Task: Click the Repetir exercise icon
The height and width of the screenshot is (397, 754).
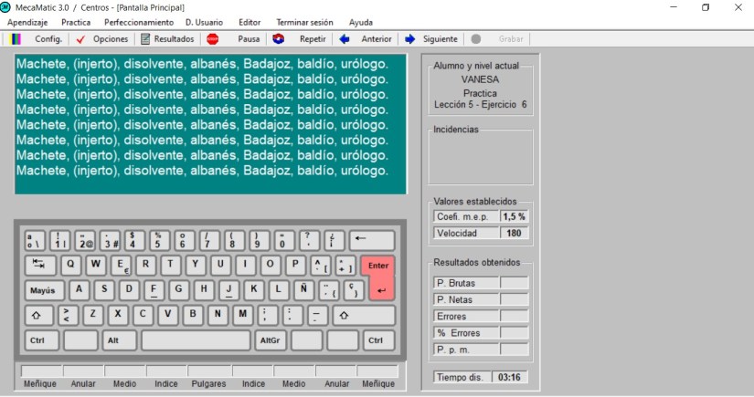Action: [278, 39]
